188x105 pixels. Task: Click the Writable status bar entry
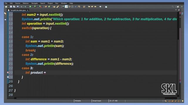78,101
